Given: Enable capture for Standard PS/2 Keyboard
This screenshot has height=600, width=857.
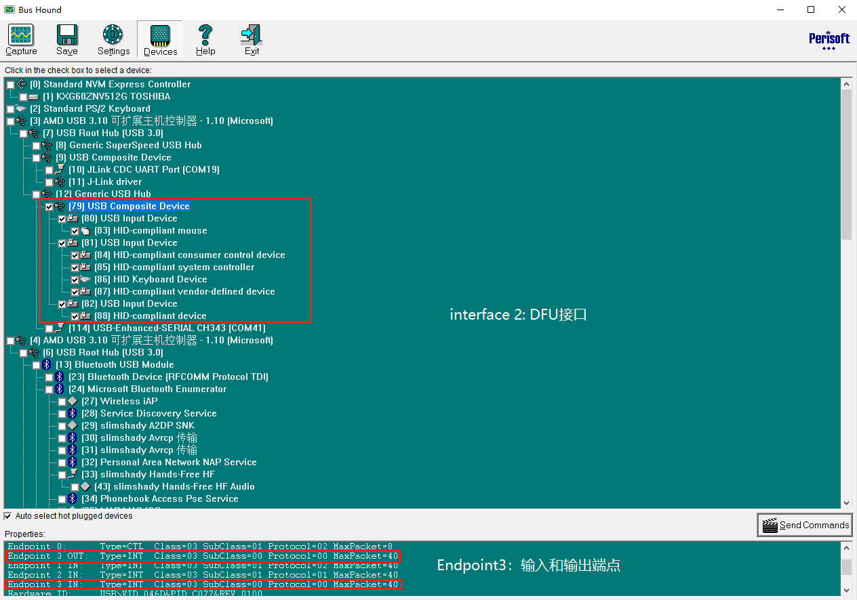Looking at the screenshot, I should click(10, 109).
